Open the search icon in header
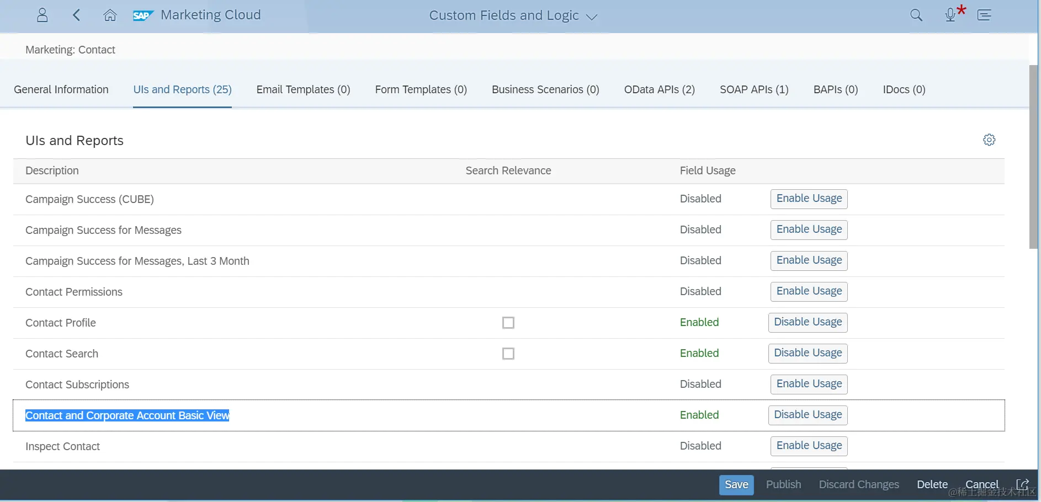This screenshot has height=502, width=1041. click(x=916, y=15)
